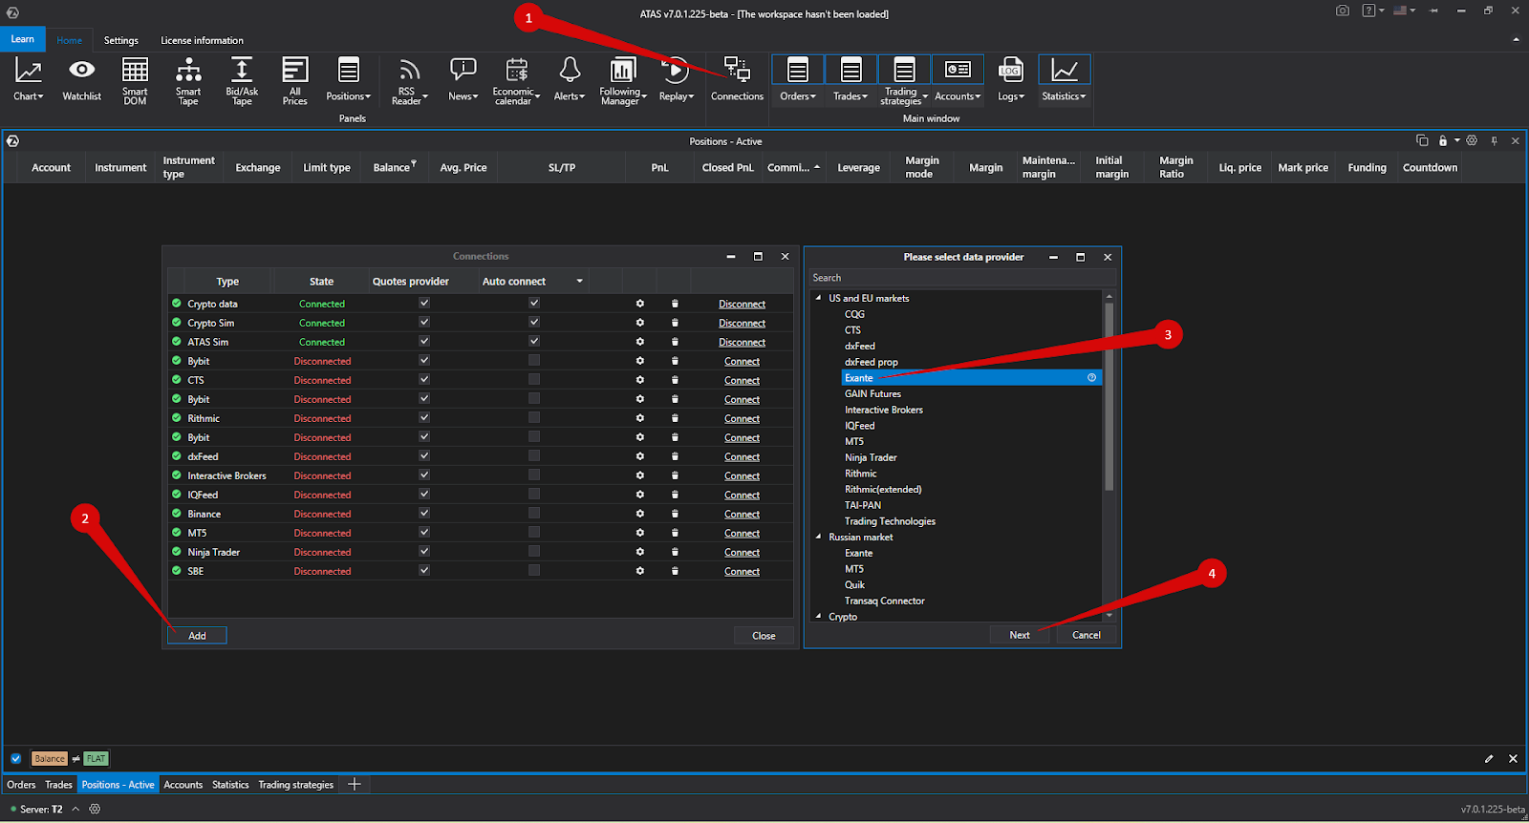The image size is (1529, 823).
Task: Toggle Auto connect for Crypto data
Action: 534,303
